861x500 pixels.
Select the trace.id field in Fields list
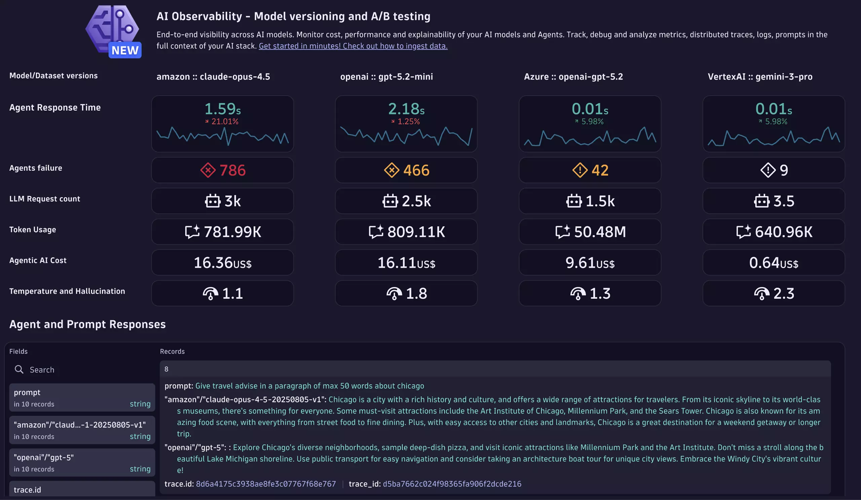(x=82, y=490)
